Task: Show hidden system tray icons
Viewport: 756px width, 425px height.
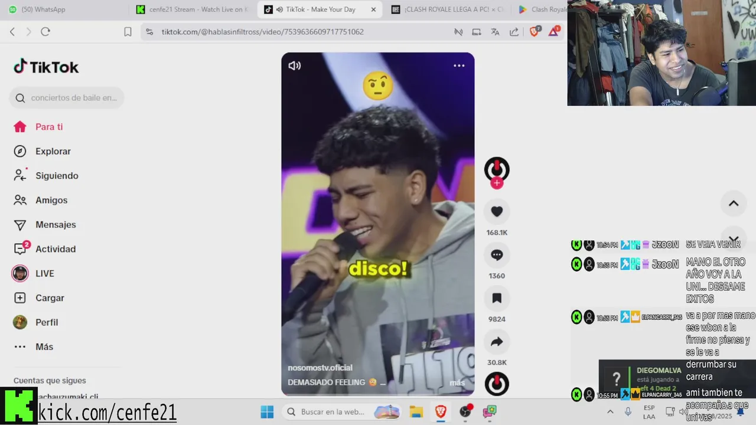Action: (610, 411)
